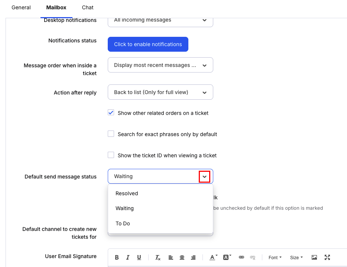Click the unlink icon
347x267 pixels.
pos(253,257)
